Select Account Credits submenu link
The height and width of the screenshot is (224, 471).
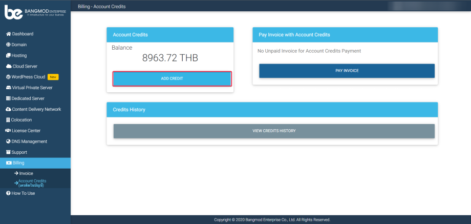click(x=32, y=183)
